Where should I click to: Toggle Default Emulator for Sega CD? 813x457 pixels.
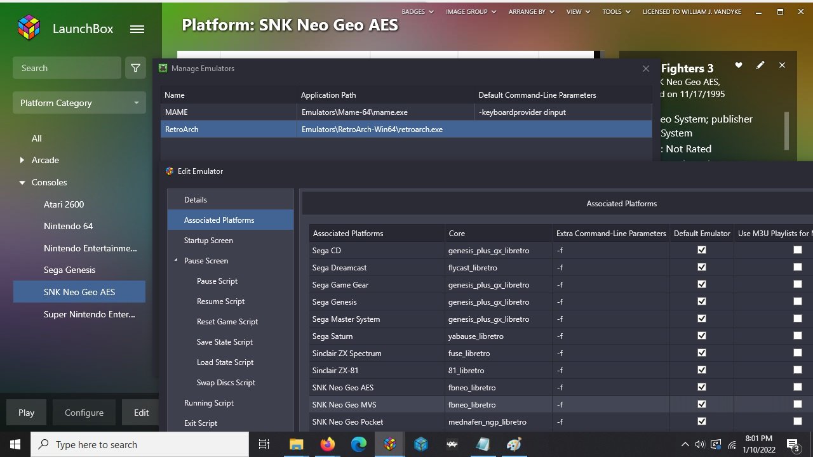702,250
